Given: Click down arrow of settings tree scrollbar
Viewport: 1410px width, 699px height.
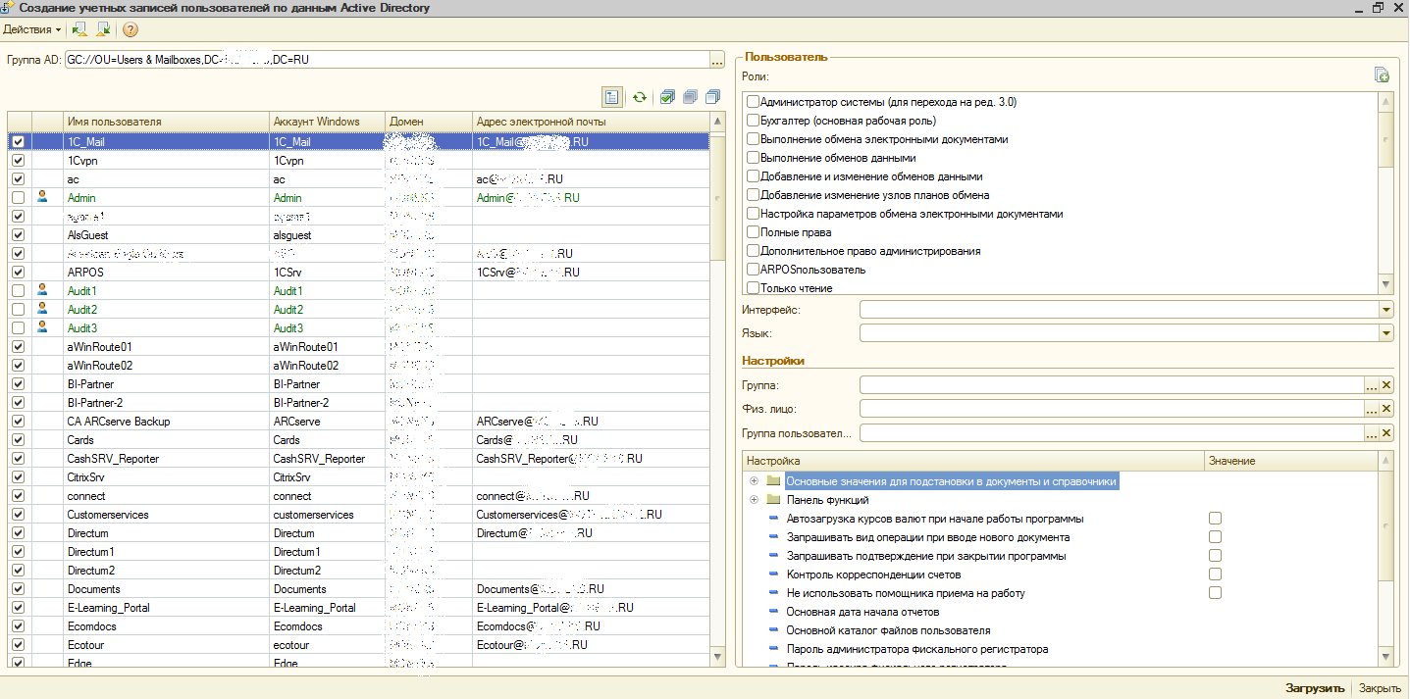Looking at the screenshot, I should point(1385,657).
